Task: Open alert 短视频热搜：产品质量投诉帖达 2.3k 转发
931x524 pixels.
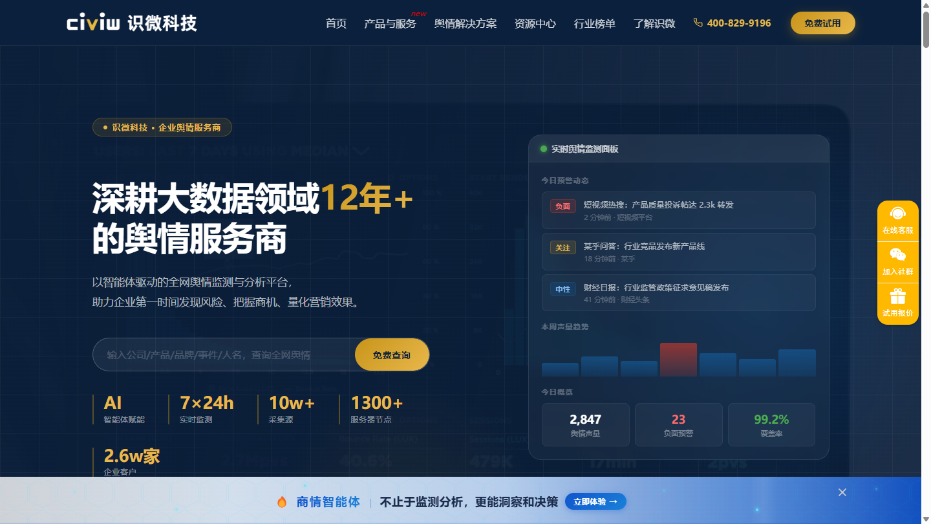Action: click(679, 210)
